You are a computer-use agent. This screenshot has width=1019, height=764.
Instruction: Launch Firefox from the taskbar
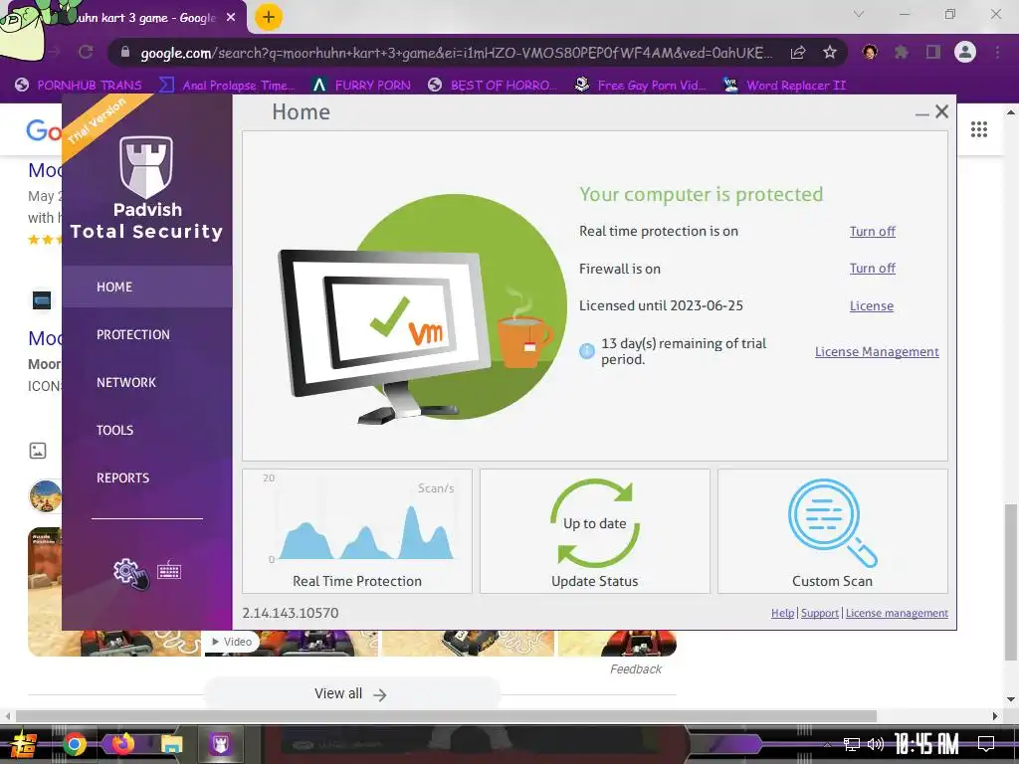click(x=122, y=743)
